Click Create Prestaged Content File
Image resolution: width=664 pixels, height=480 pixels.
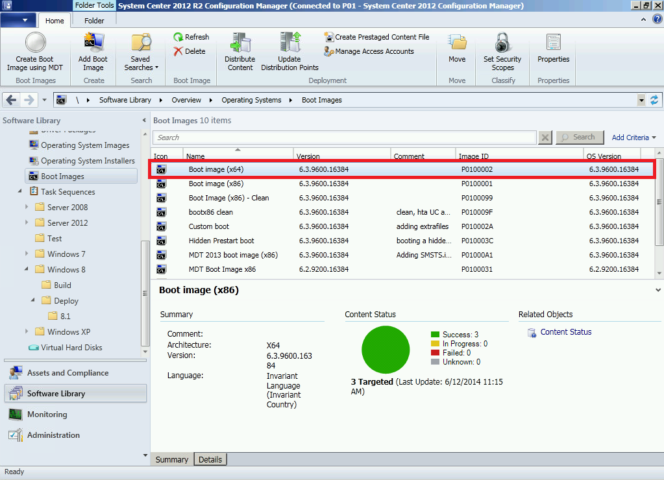click(x=376, y=37)
